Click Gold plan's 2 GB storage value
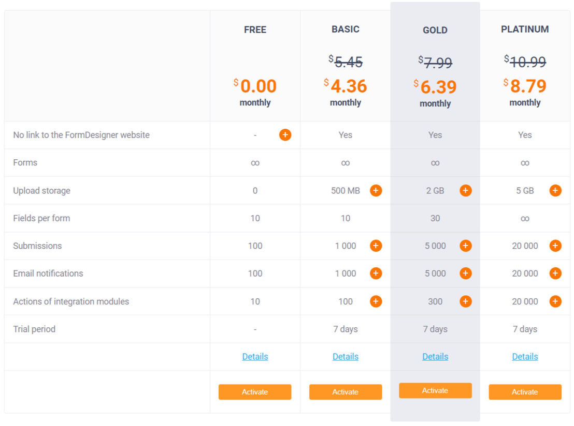This screenshot has height=426, width=574. [x=435, y=191]
